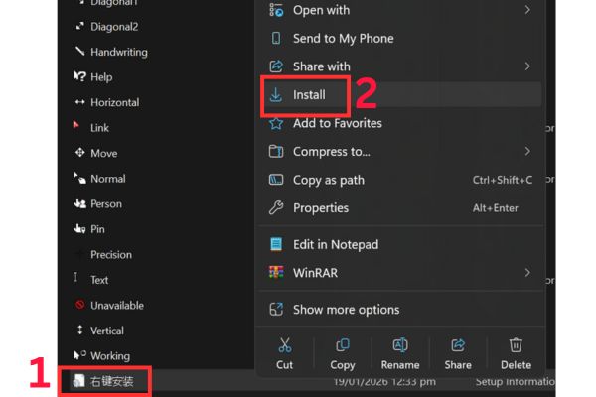Click the star icon for Favorites
Viewport: 596px width, 397px height.
point(276,123)
